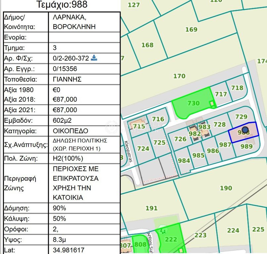The width and height of the screenshot is (267, 254).
Task: Select green highlighted parcel 730
Action: click(193, 103)
